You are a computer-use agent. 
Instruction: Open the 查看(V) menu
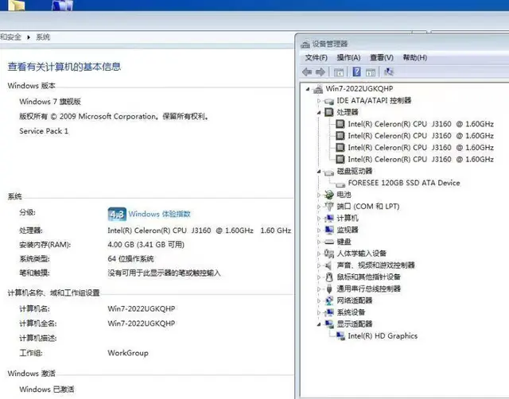[x=382, y=58]
